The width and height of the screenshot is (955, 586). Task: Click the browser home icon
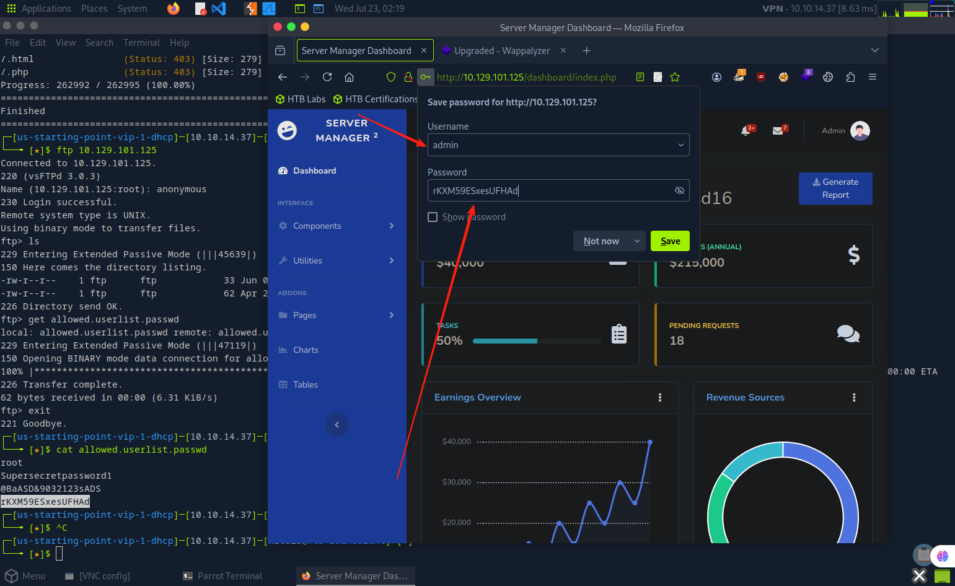click(350, 77)
